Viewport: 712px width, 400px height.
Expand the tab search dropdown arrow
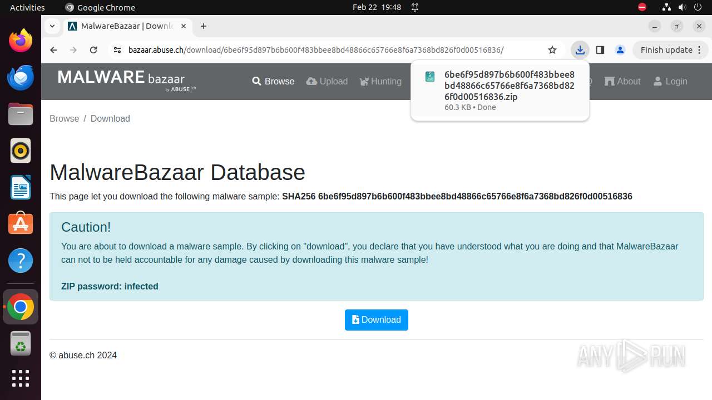(52, 26)
